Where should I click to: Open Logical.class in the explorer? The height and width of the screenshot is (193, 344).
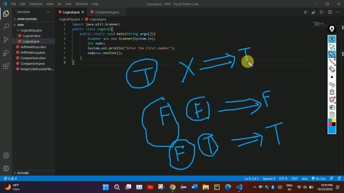click(x=31, y=36)
